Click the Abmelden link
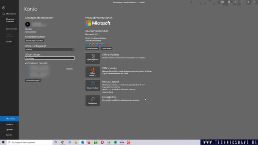The width and height of the screenshot is (258, 145). [29, 29]
